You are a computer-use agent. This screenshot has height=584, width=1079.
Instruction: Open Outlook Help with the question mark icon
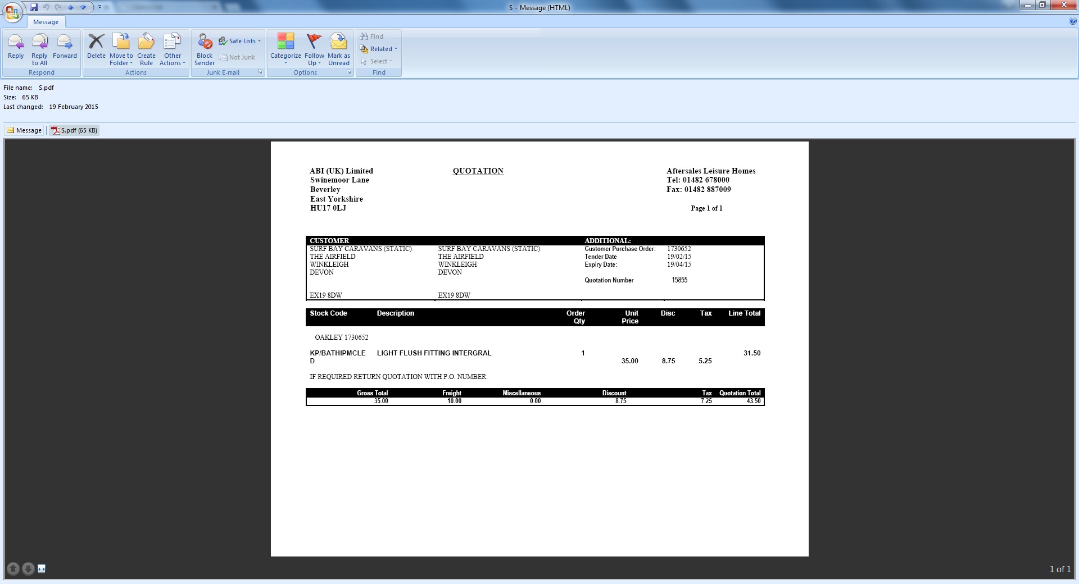[1073, 21]
